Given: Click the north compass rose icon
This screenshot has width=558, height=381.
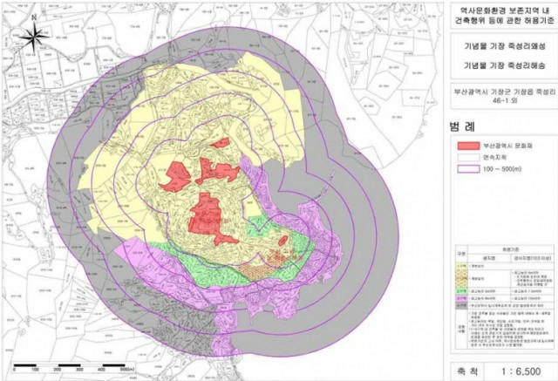Looking at the screenshot, I should [34, 35].
